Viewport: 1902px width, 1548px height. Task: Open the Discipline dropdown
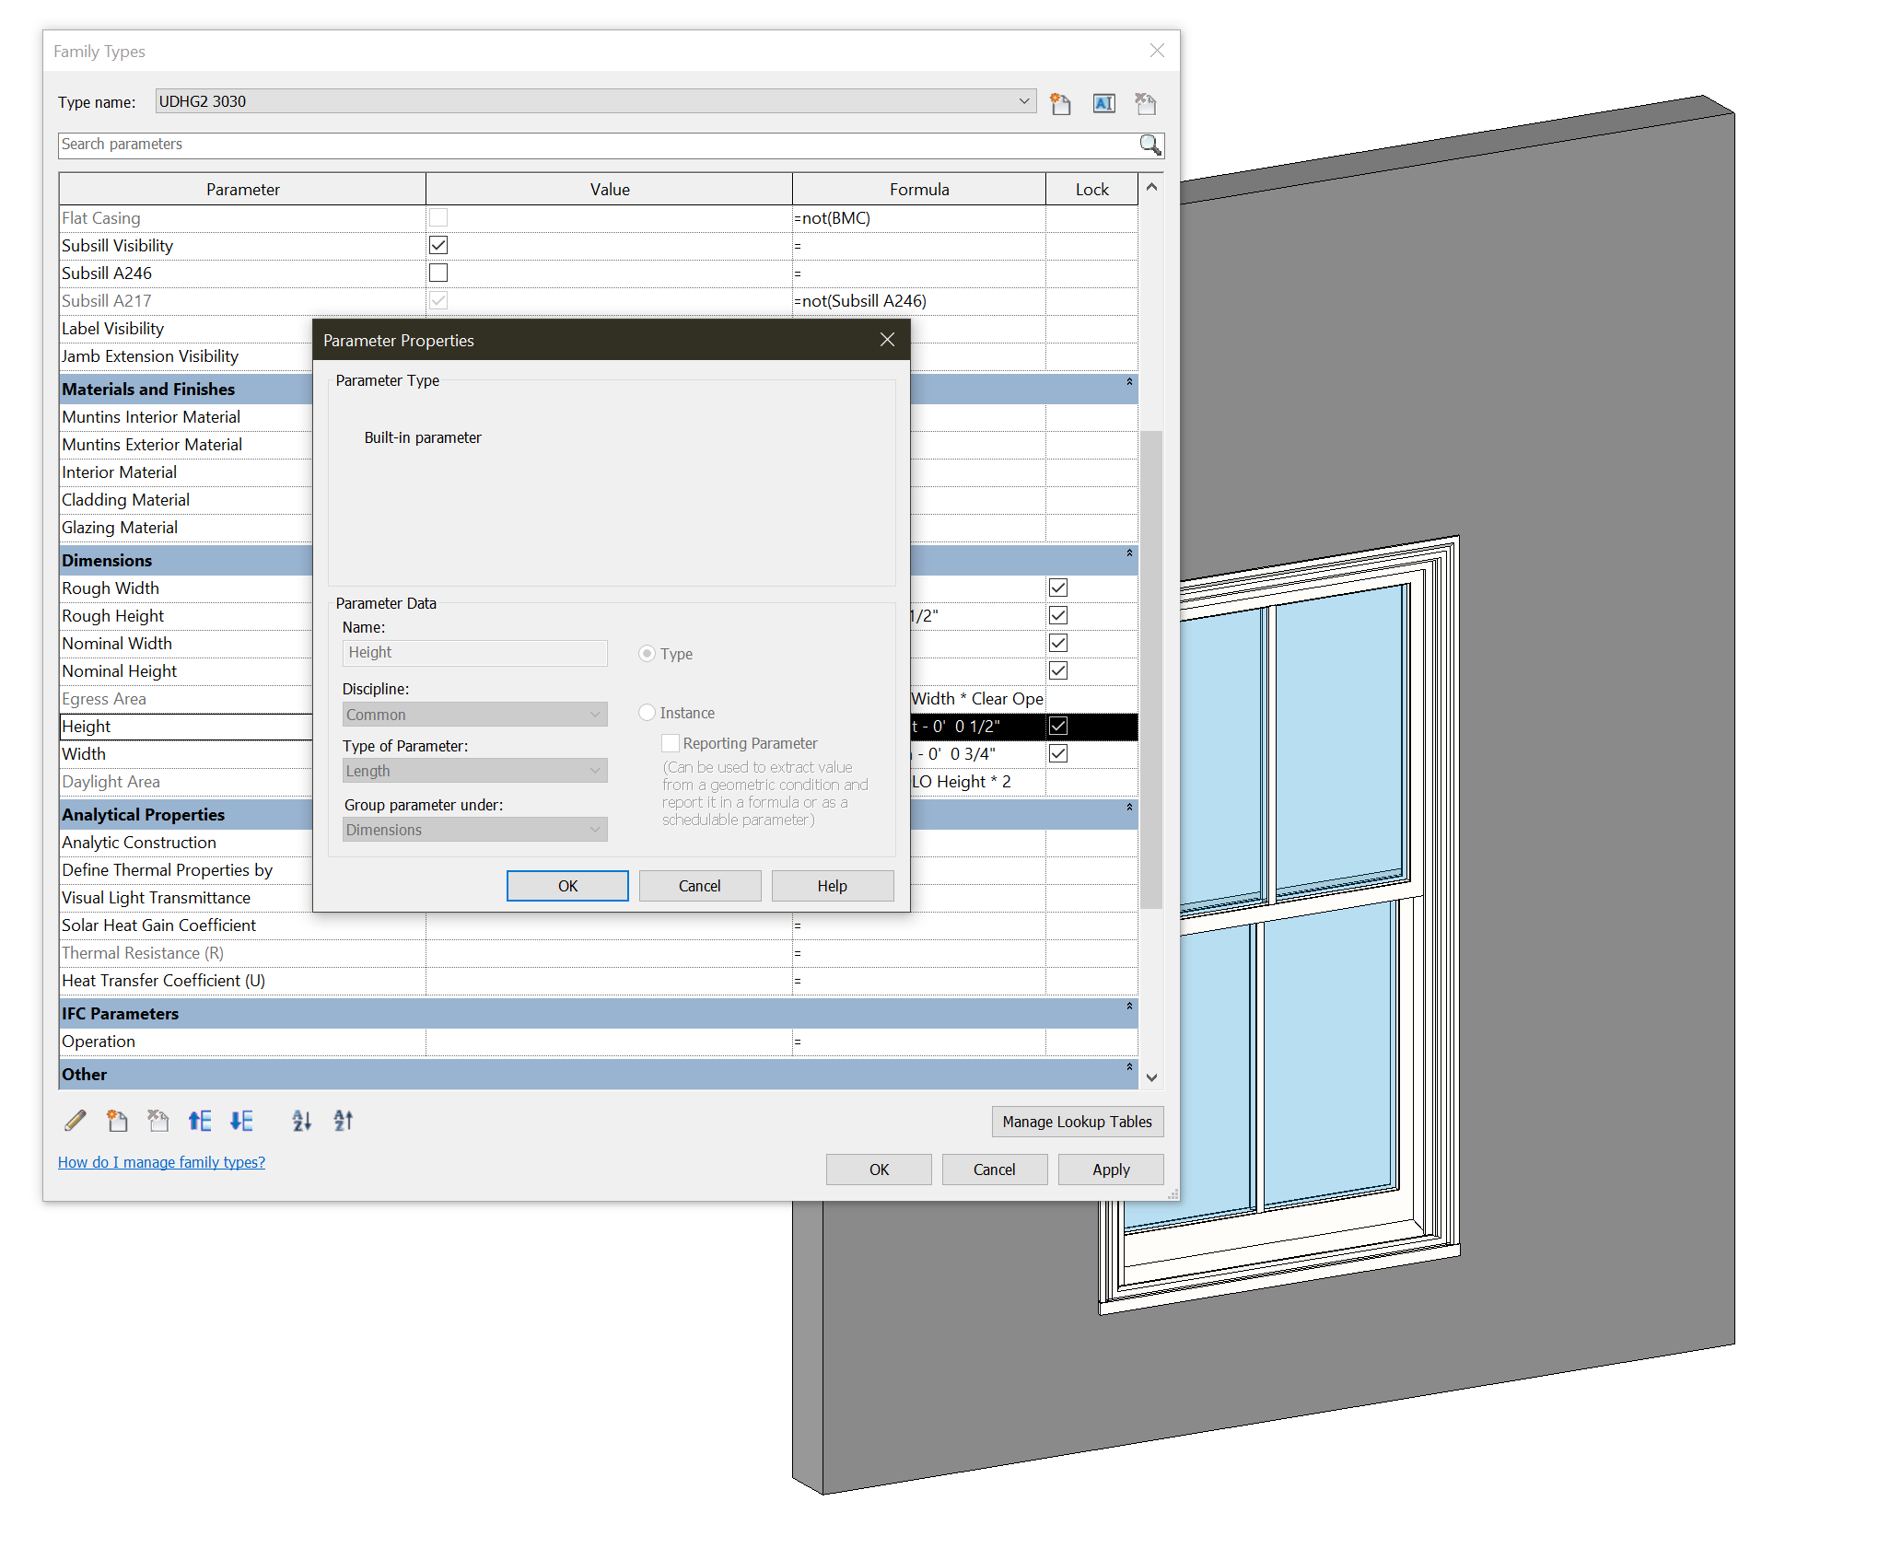(596, 714)
